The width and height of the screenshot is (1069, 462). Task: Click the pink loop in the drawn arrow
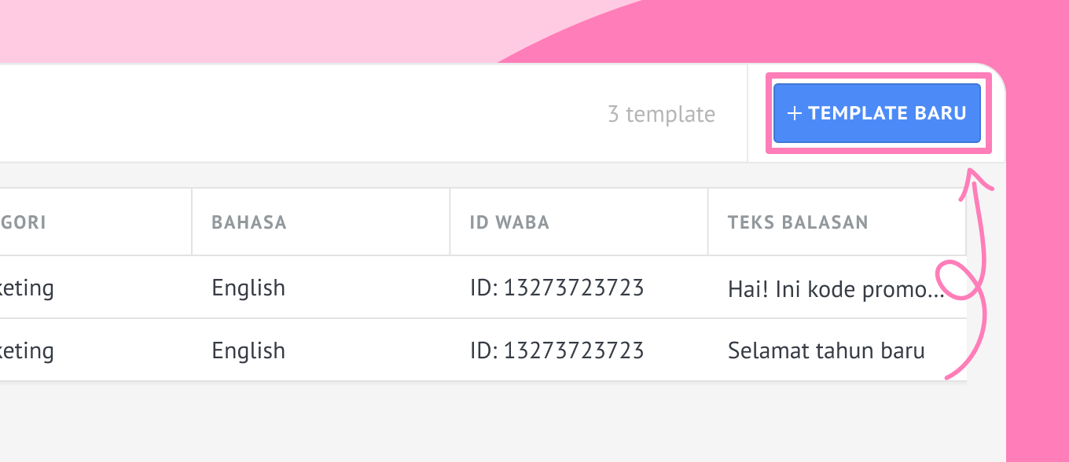click(961, 280)
